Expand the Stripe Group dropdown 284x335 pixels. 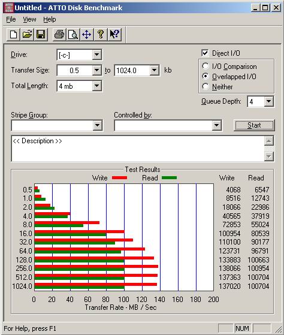point(98,125)
